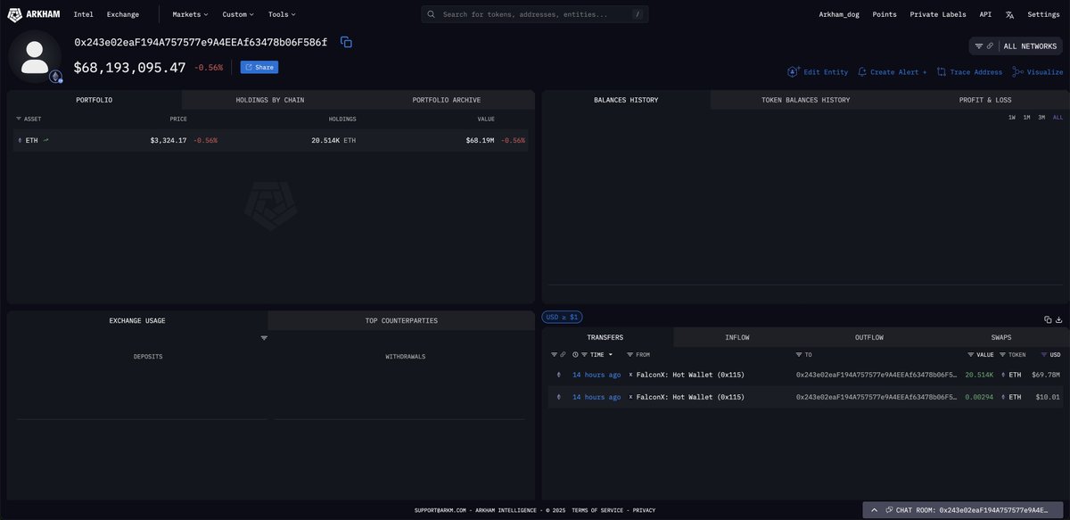Click the TO column filter icon

point(800,355)
